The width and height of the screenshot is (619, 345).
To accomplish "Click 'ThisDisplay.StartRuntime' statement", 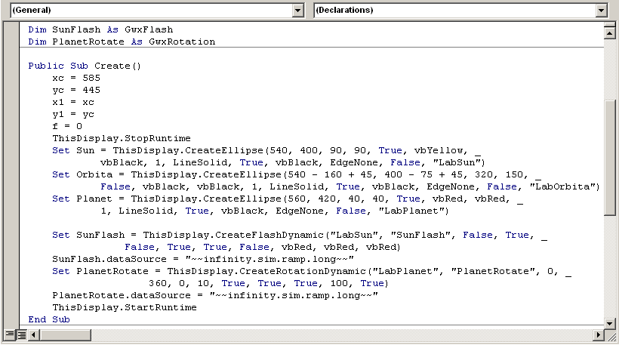I will [x=125, y=307].
